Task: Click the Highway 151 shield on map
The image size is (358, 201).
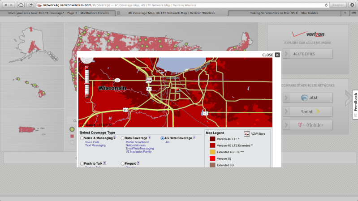Action: coord(125,110)
